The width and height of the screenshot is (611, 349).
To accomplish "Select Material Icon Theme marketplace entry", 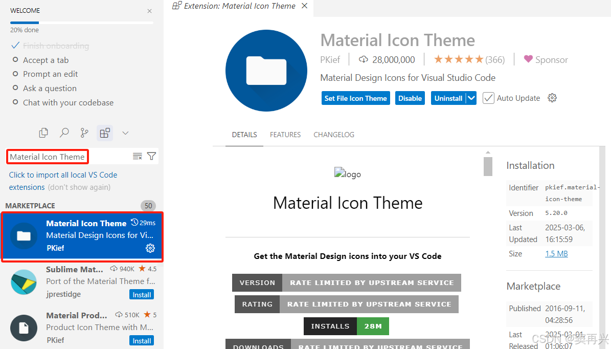I will 82,236.
